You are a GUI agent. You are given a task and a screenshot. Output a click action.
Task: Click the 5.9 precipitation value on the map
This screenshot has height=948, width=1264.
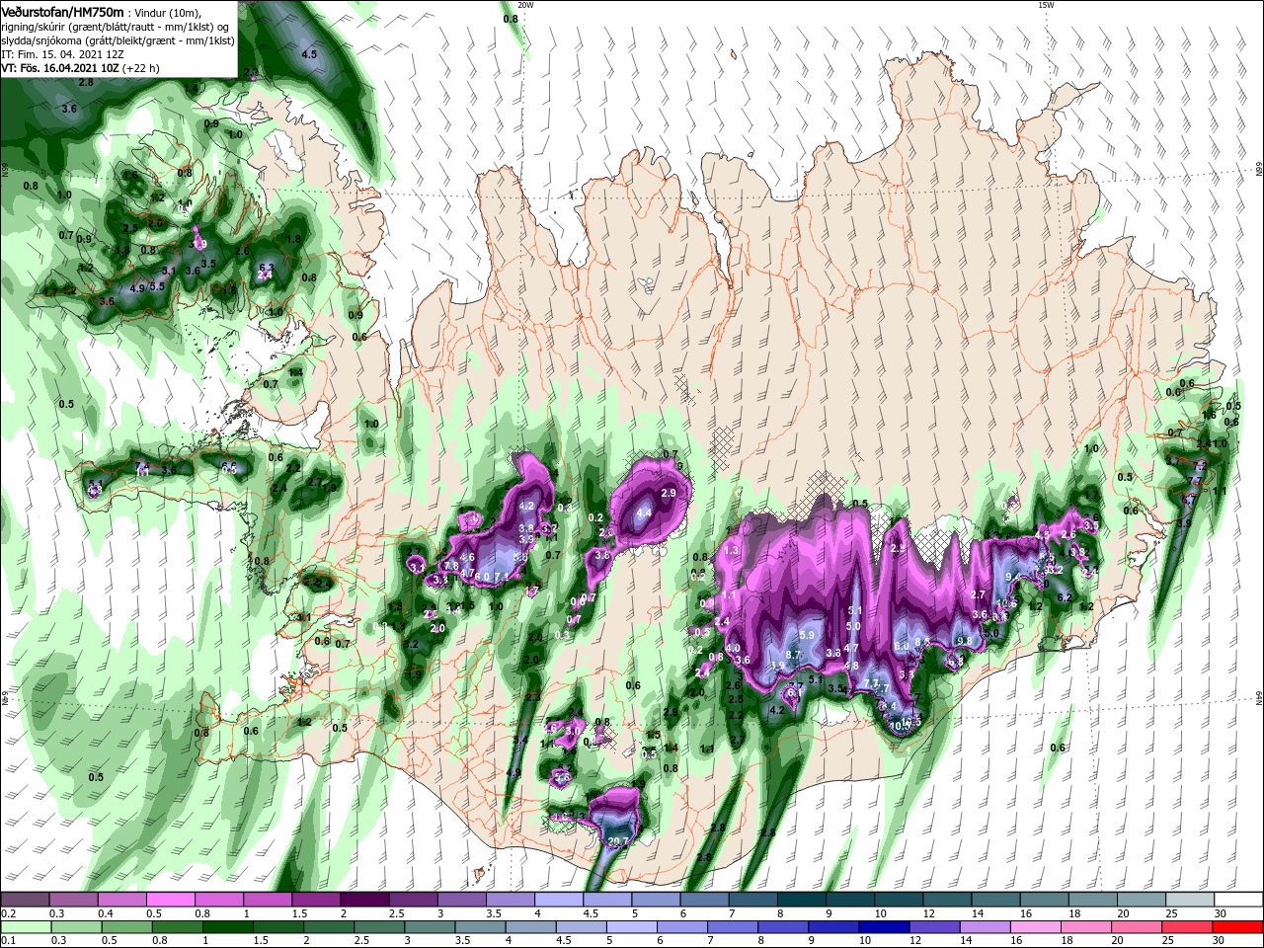(807, 635)
